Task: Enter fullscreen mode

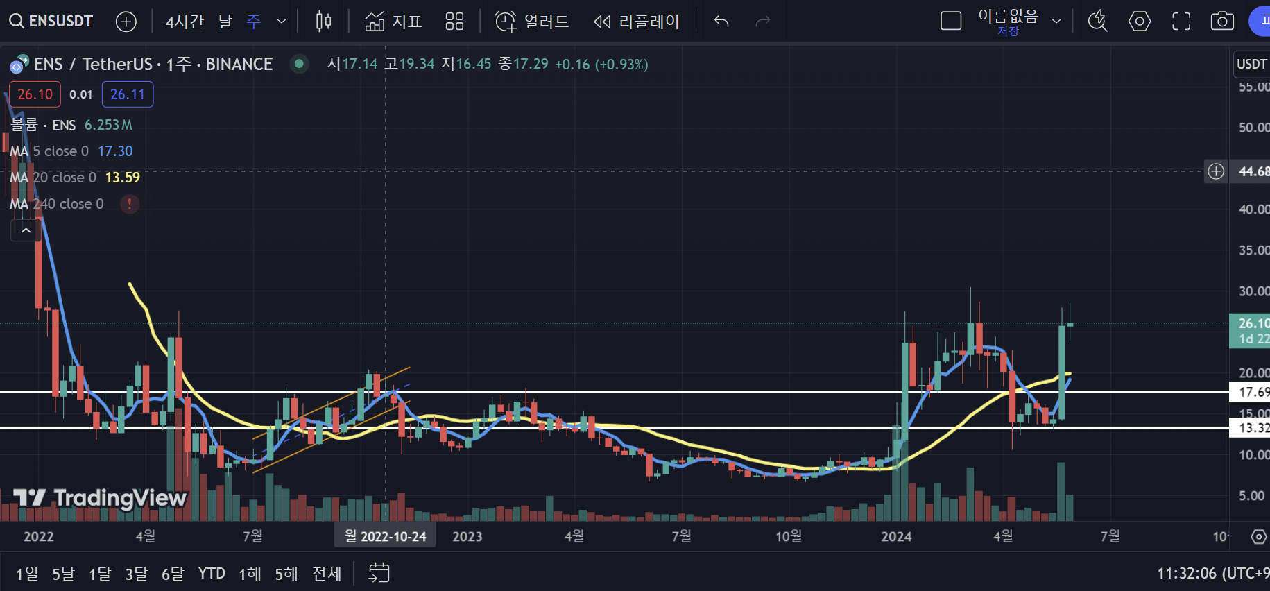Action: tap(1181, 22)
